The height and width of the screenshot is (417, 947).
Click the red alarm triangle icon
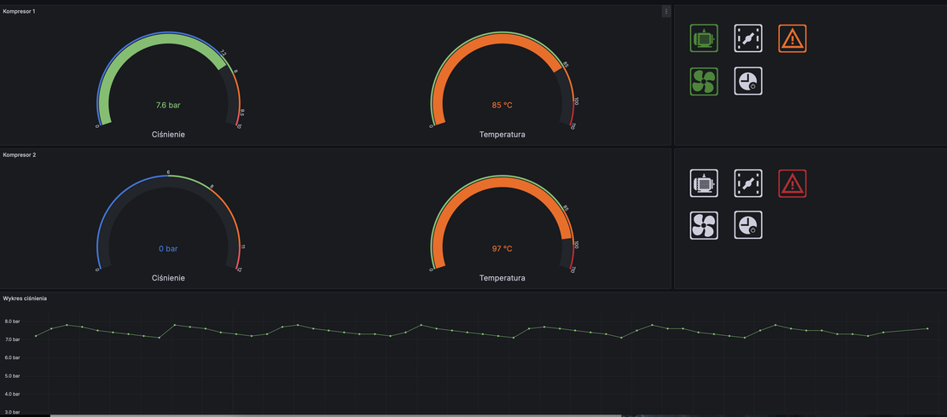point(793,182)
